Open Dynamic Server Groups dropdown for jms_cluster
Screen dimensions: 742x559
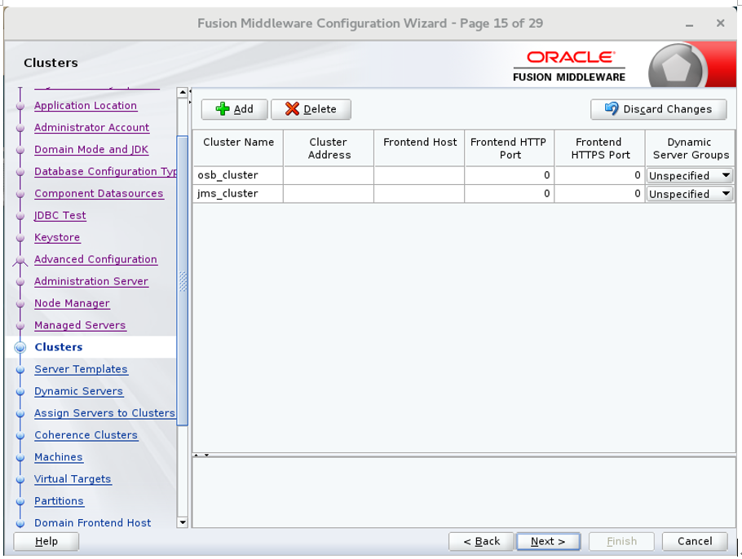tap(690, 194)
